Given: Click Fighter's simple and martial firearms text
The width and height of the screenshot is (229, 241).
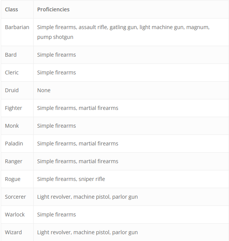Looking at the screenshot, I should [78, 108].
